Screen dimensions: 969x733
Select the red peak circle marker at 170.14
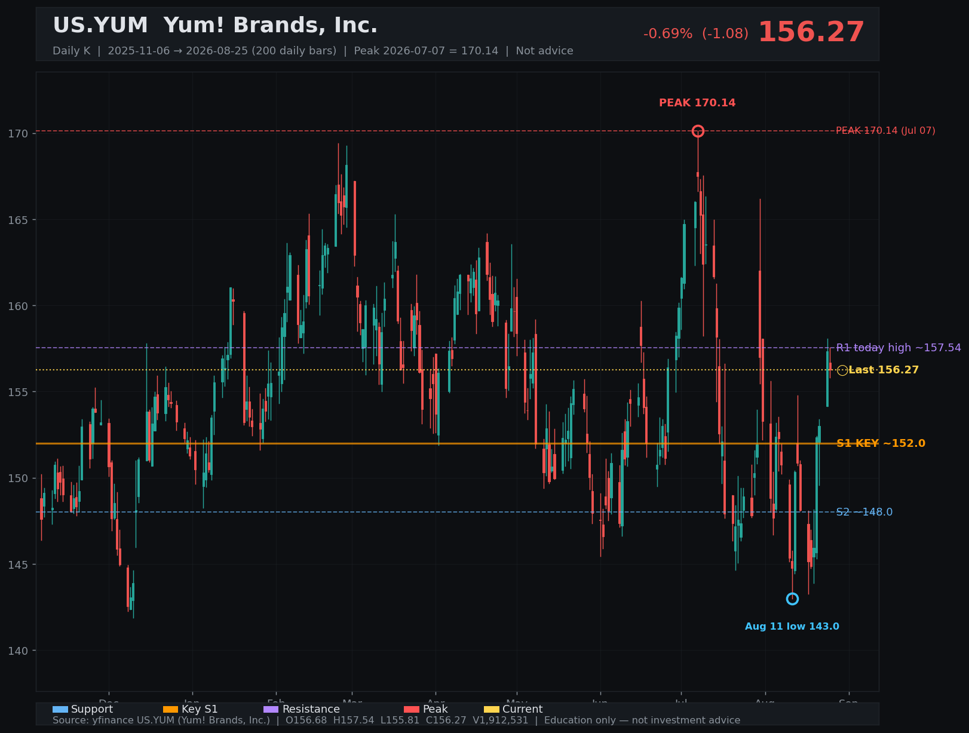tap(698, 131)
